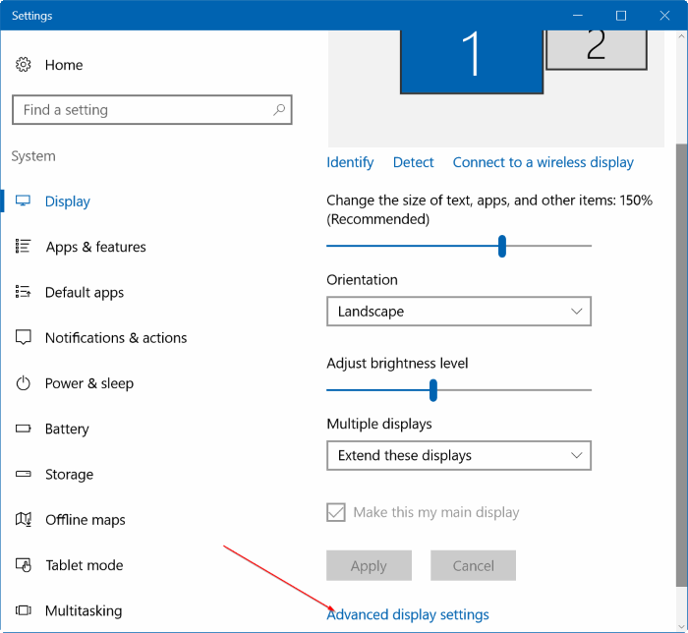Click the scrollbar up arrow

pyautogui.click(x=681, y=36)
